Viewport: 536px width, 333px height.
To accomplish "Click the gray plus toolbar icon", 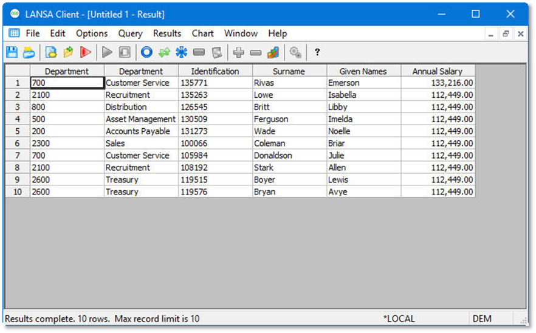I will [238, 53].
